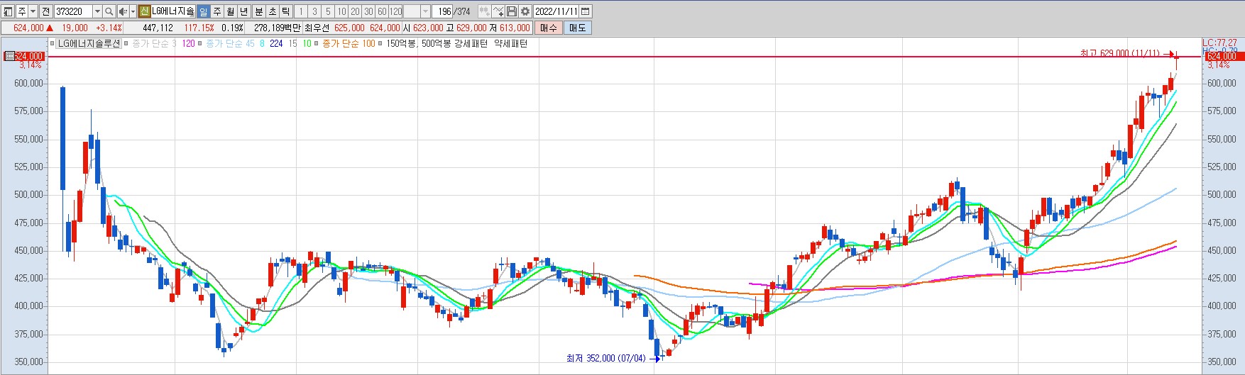Viewport: 1245px width, 375px height.
Task: Click the high price '629,000' in the quote bar
Action: coord(471,28)
